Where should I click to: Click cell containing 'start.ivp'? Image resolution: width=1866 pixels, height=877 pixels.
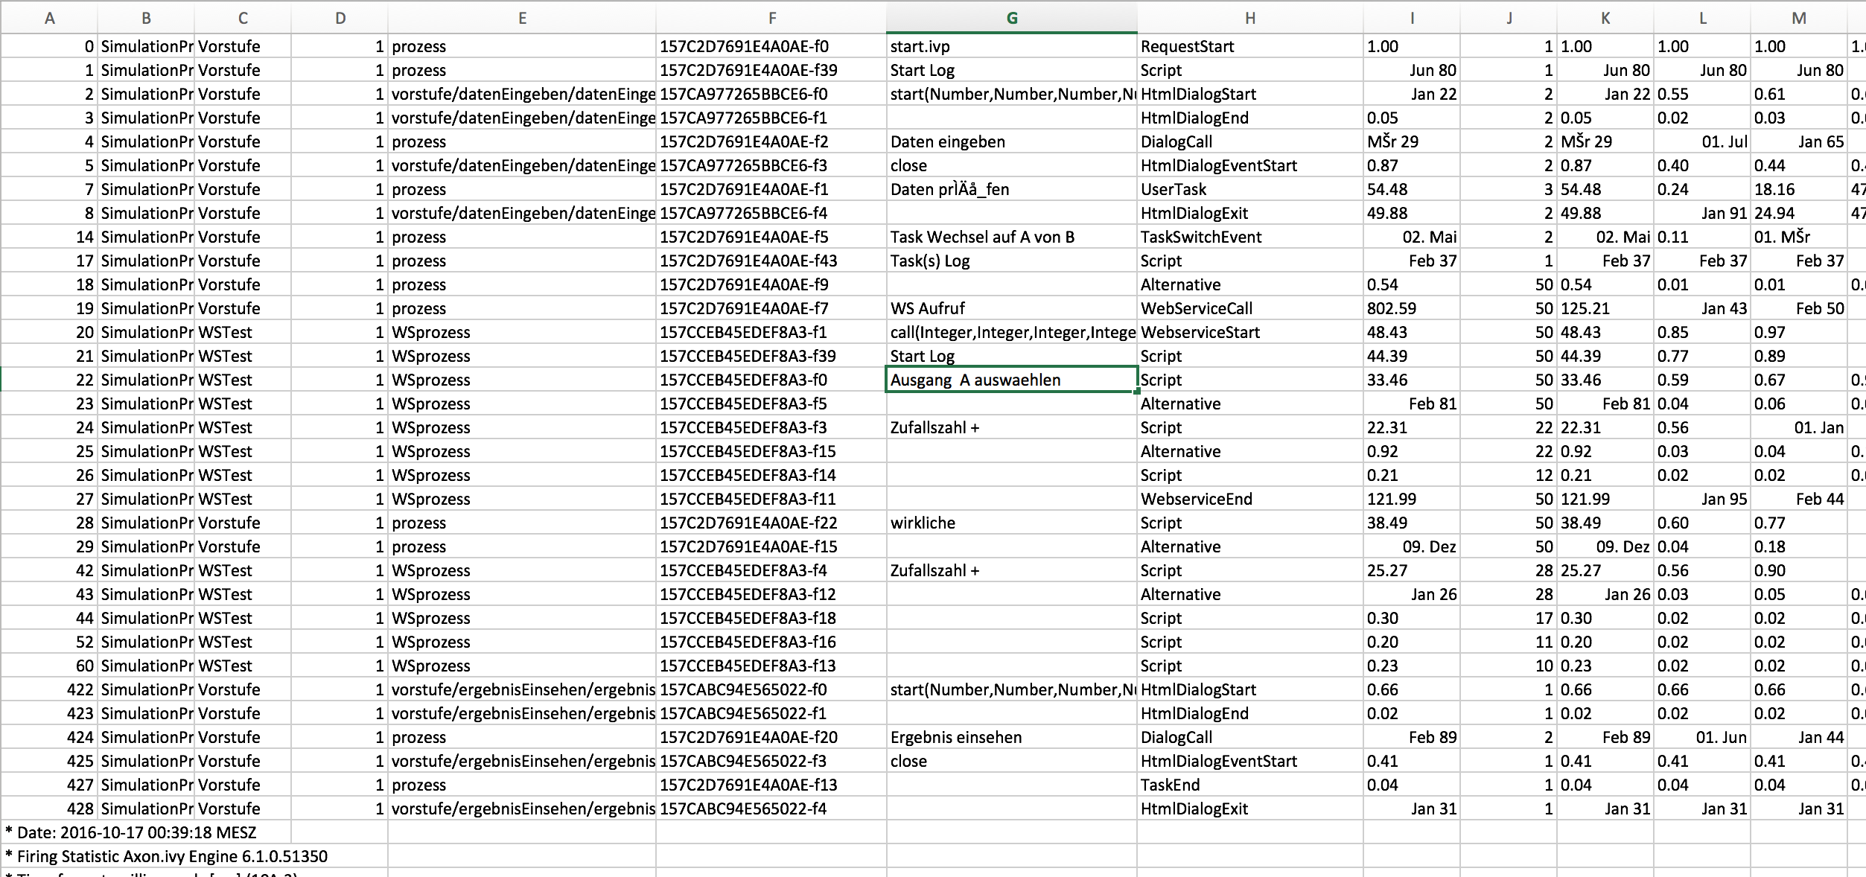click(1012, 46)
